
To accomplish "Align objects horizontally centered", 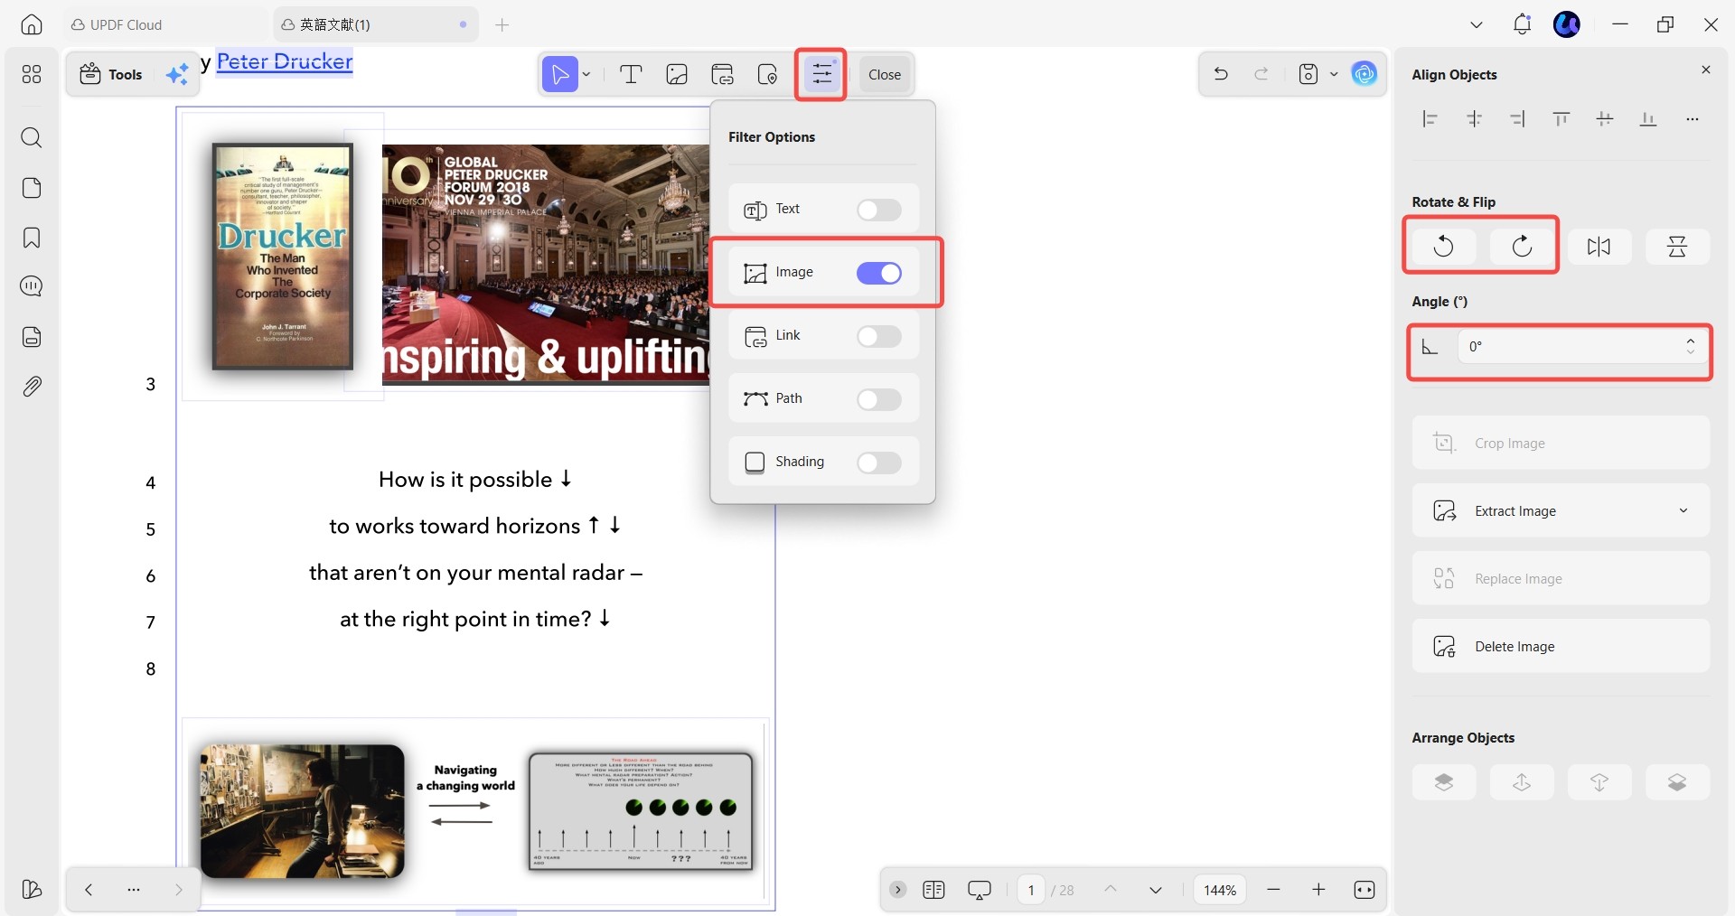I will pos(1474,119).
